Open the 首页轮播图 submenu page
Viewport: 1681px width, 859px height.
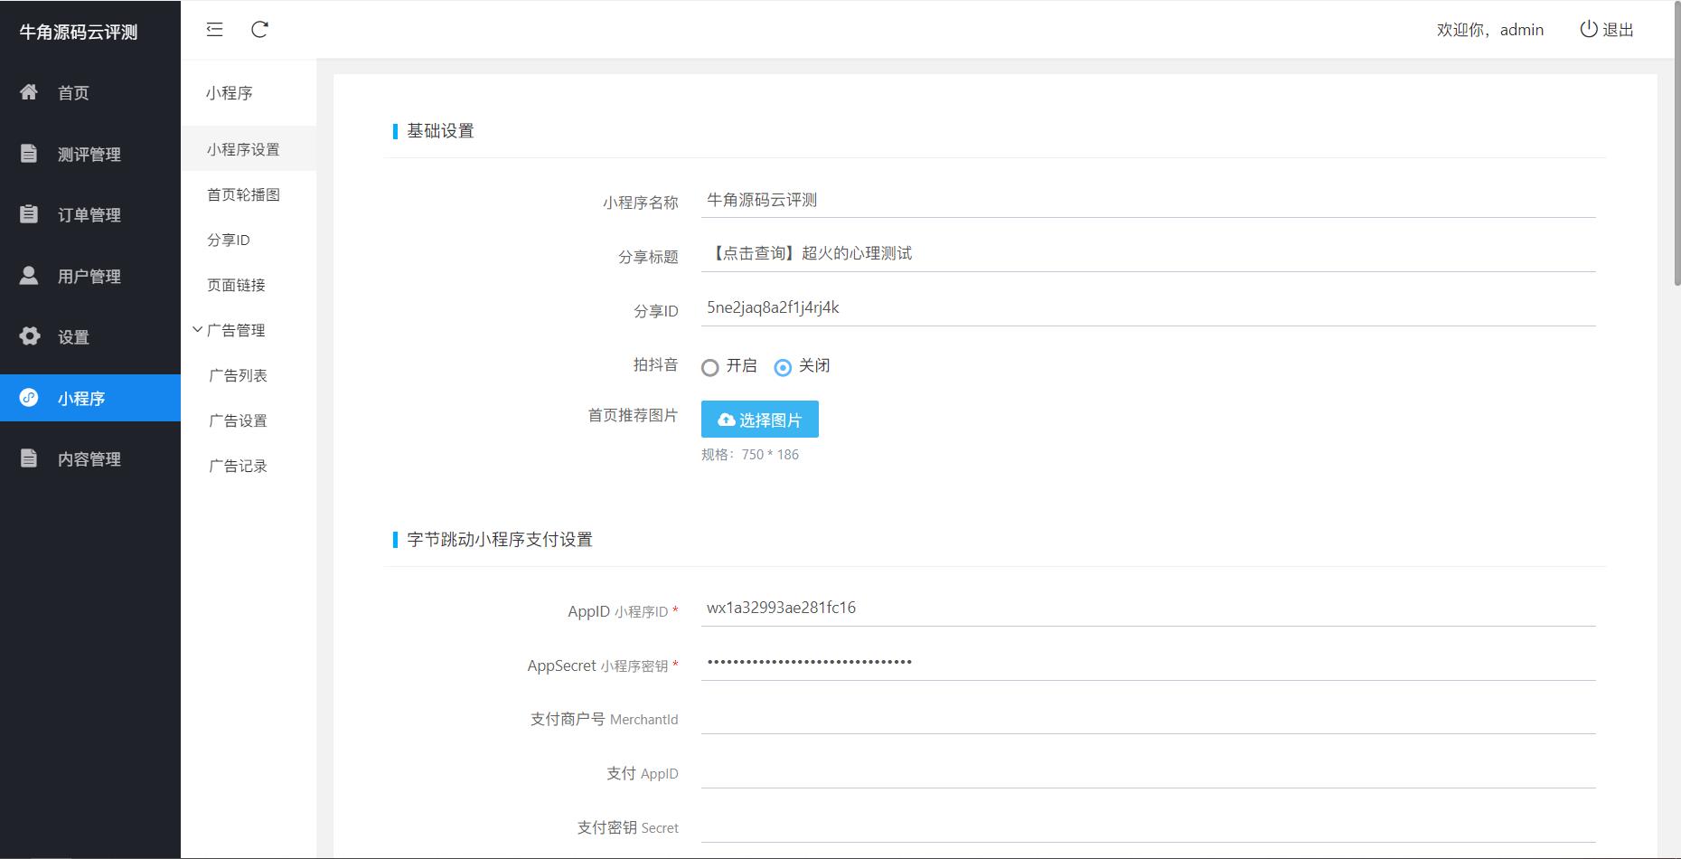pyautogui.click(x=243, y=194)
